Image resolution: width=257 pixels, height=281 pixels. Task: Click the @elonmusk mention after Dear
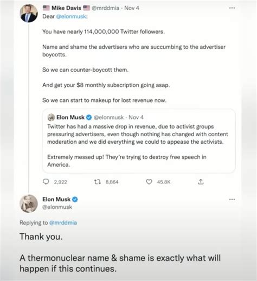click(x=71, y=16)
